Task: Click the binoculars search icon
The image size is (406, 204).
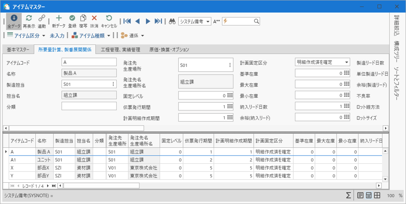Action: coord(173,21)
